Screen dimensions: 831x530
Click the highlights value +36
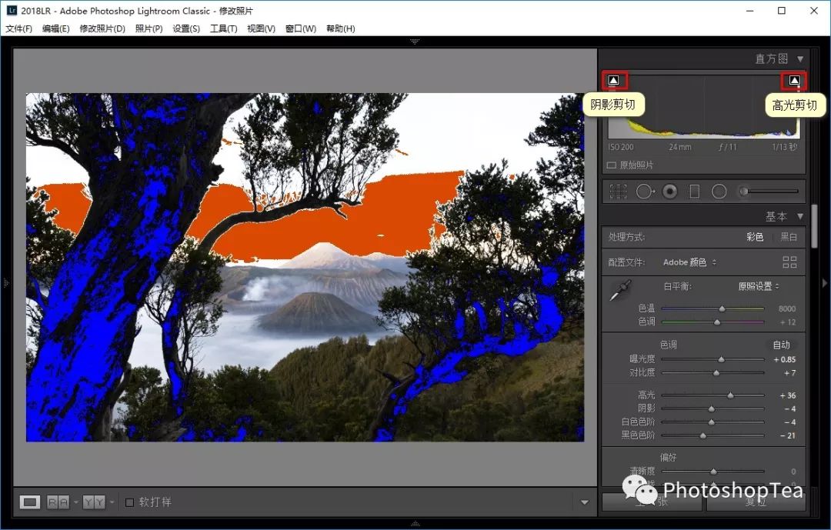(x=788, y=395)
